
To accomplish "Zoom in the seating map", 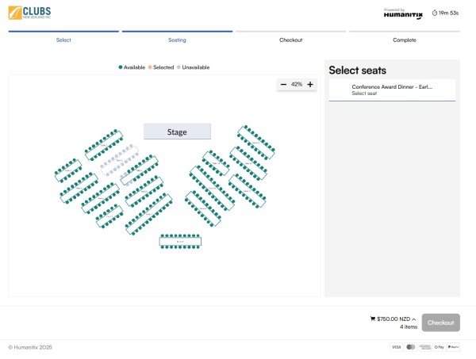I will [x=310, y=85].
